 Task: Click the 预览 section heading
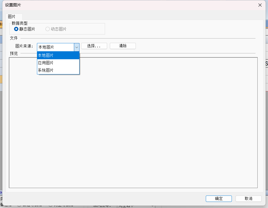click(14, 53)
